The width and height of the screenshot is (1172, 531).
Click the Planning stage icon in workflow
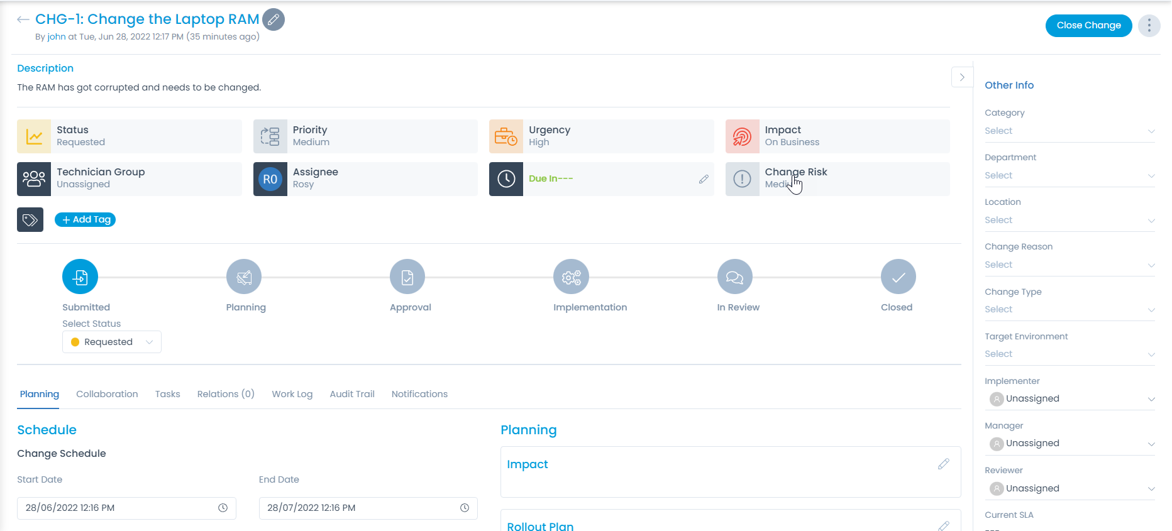pyautogui.click(x=244, y=277)
